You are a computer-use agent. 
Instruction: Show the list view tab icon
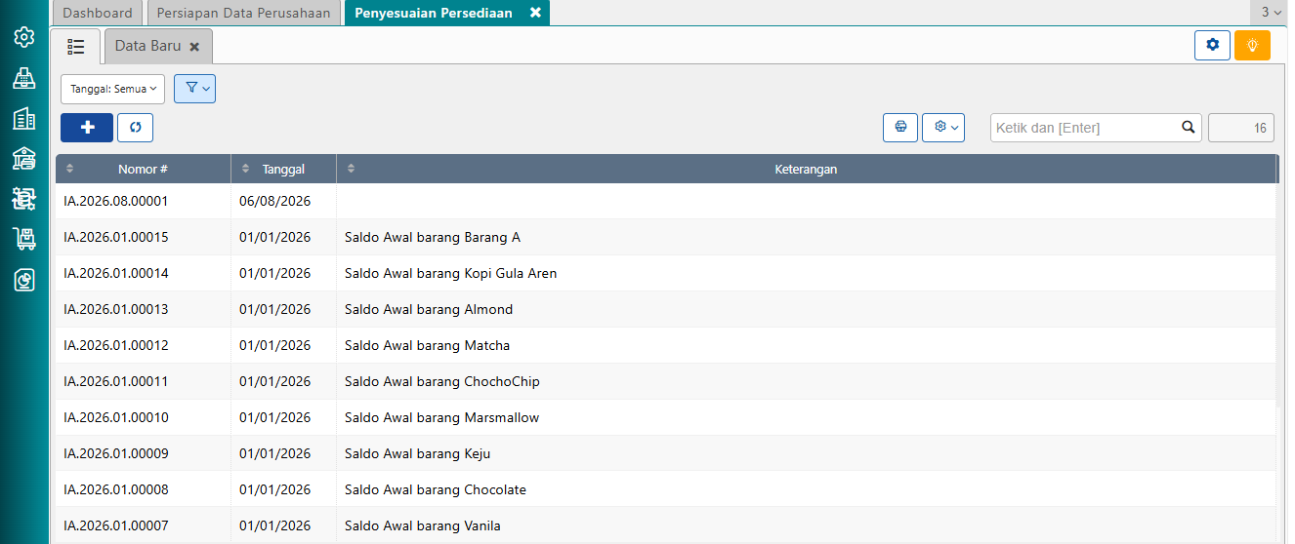pos(76,46)
